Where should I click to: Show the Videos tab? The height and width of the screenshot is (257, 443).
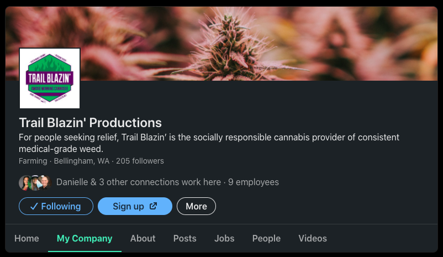click(313, 238)
